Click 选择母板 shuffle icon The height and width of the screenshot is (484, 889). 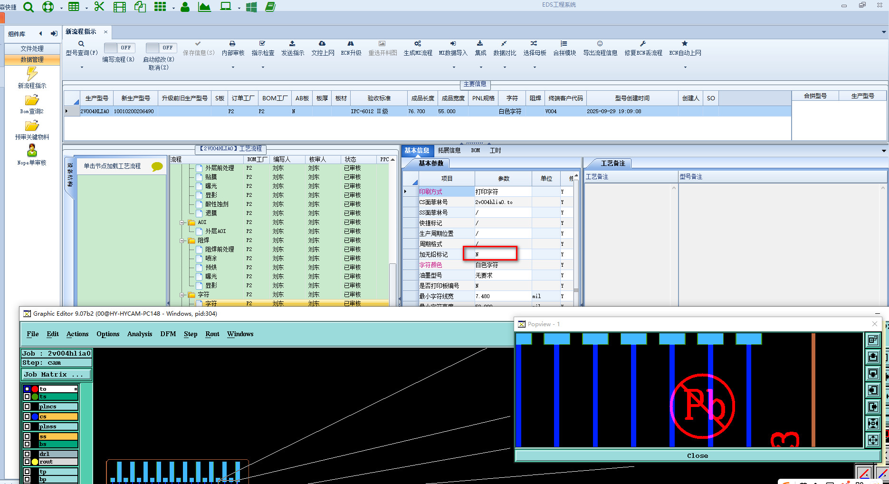pyautogui.click(x=534, y=43)
